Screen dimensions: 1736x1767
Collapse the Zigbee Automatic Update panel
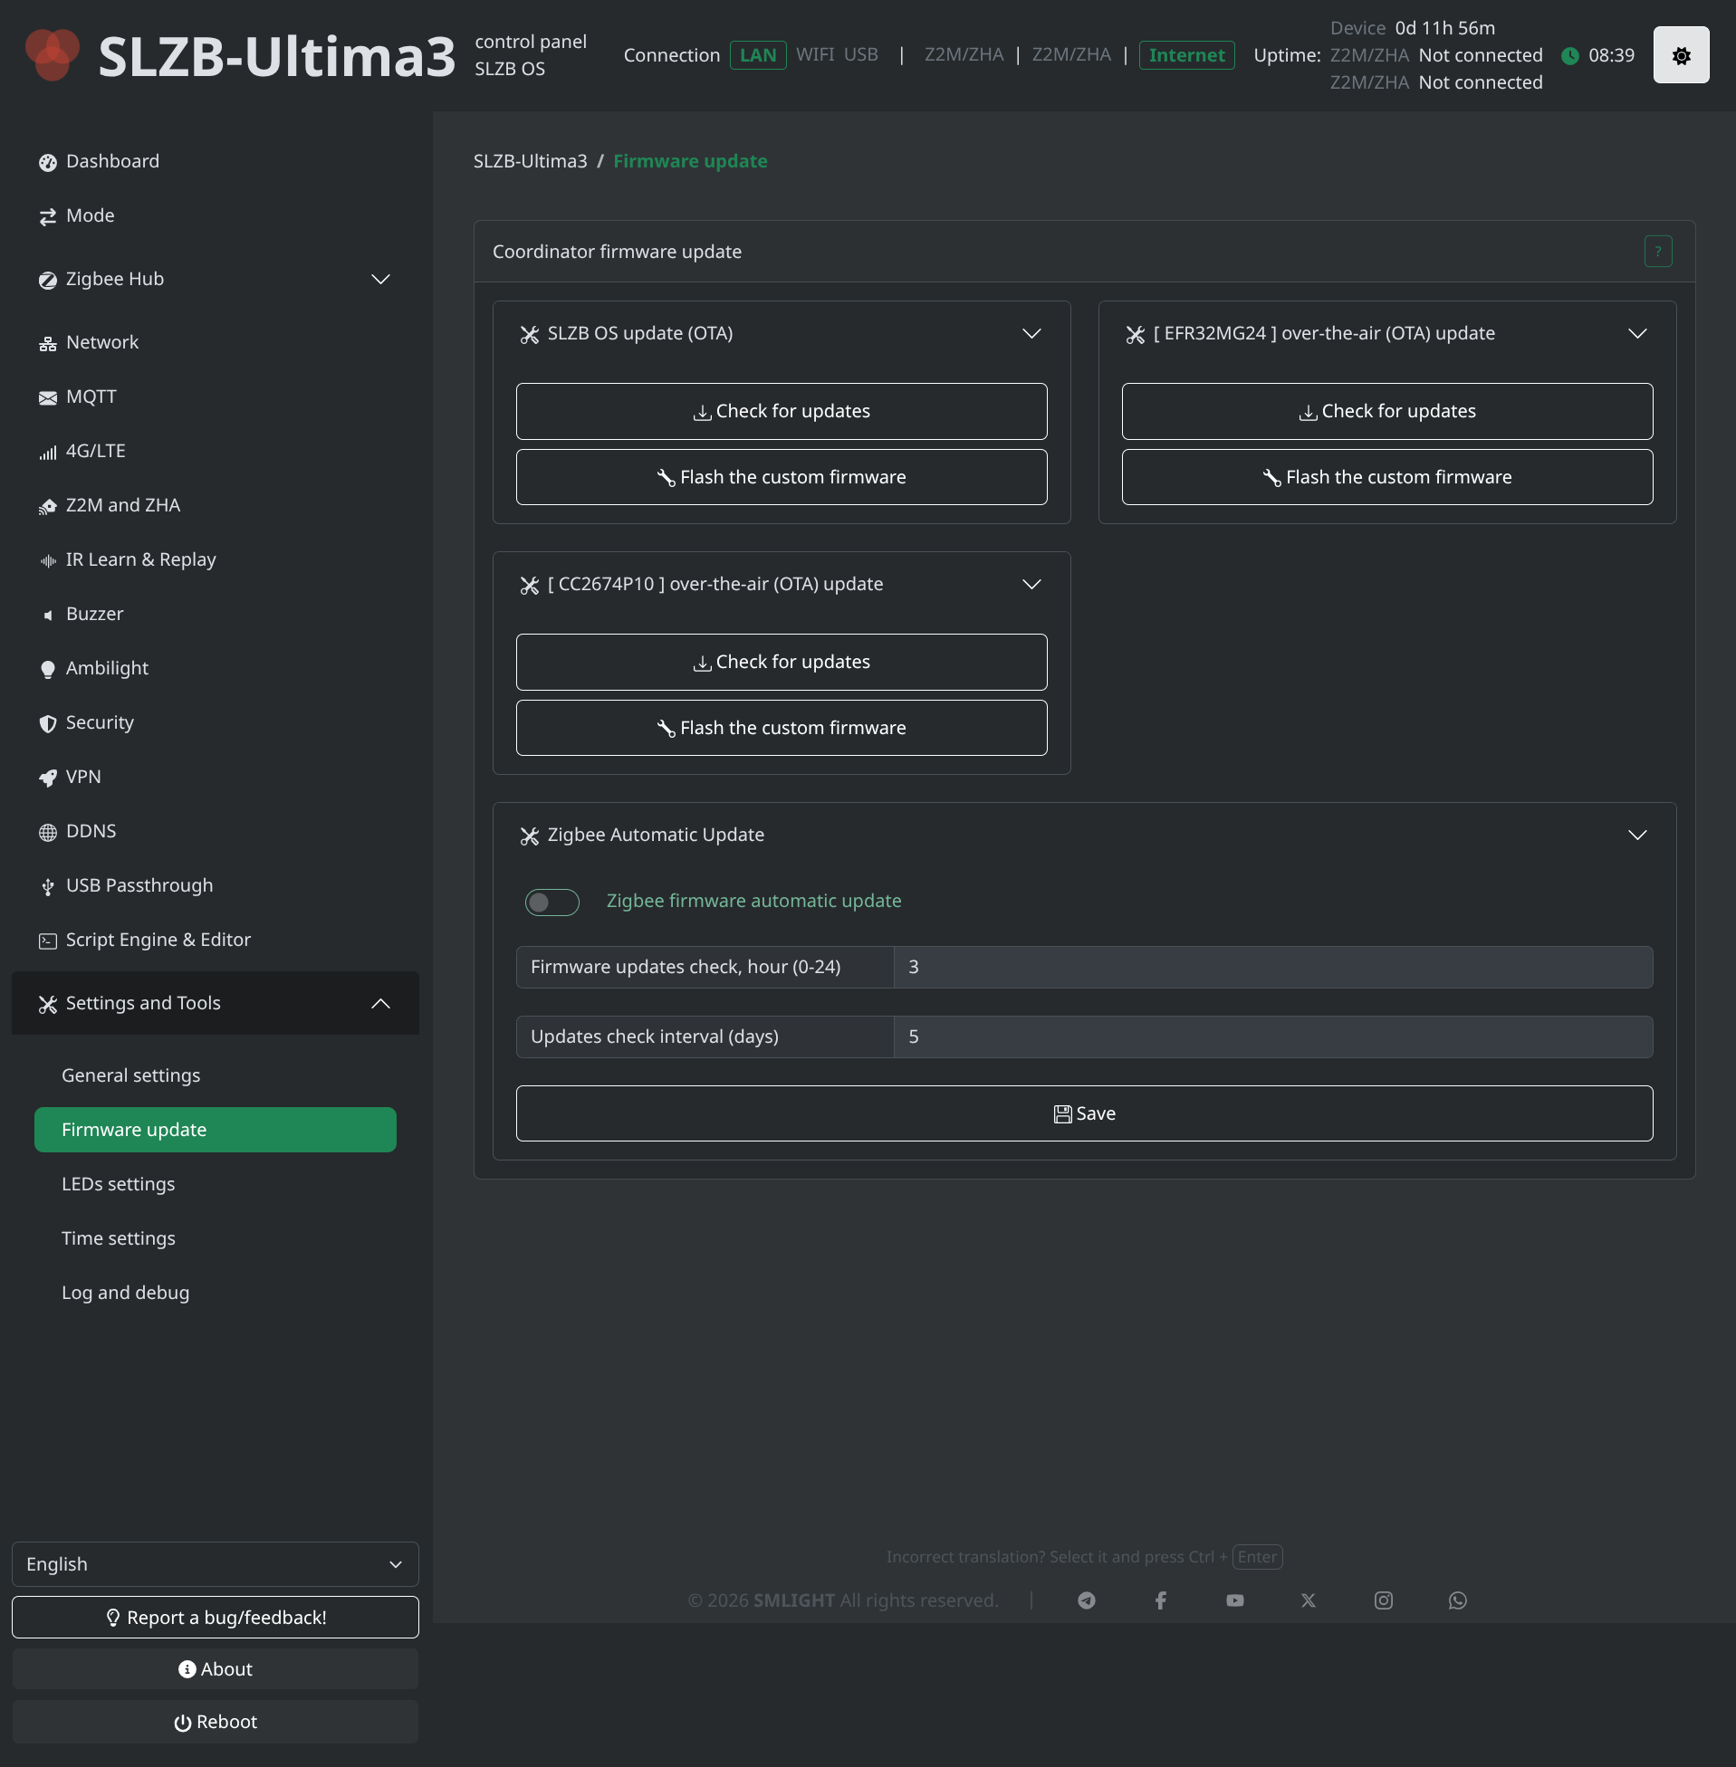tap(1637, 835)
